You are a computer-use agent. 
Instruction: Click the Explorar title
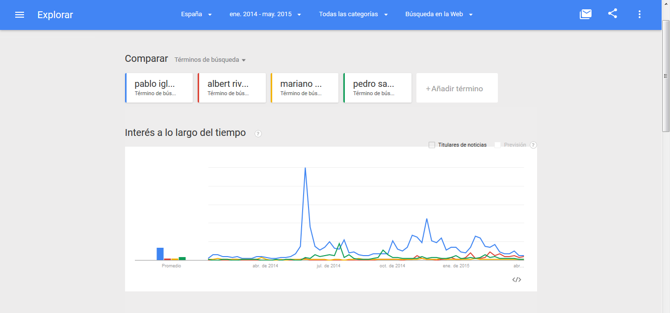[x=55, y=15]
